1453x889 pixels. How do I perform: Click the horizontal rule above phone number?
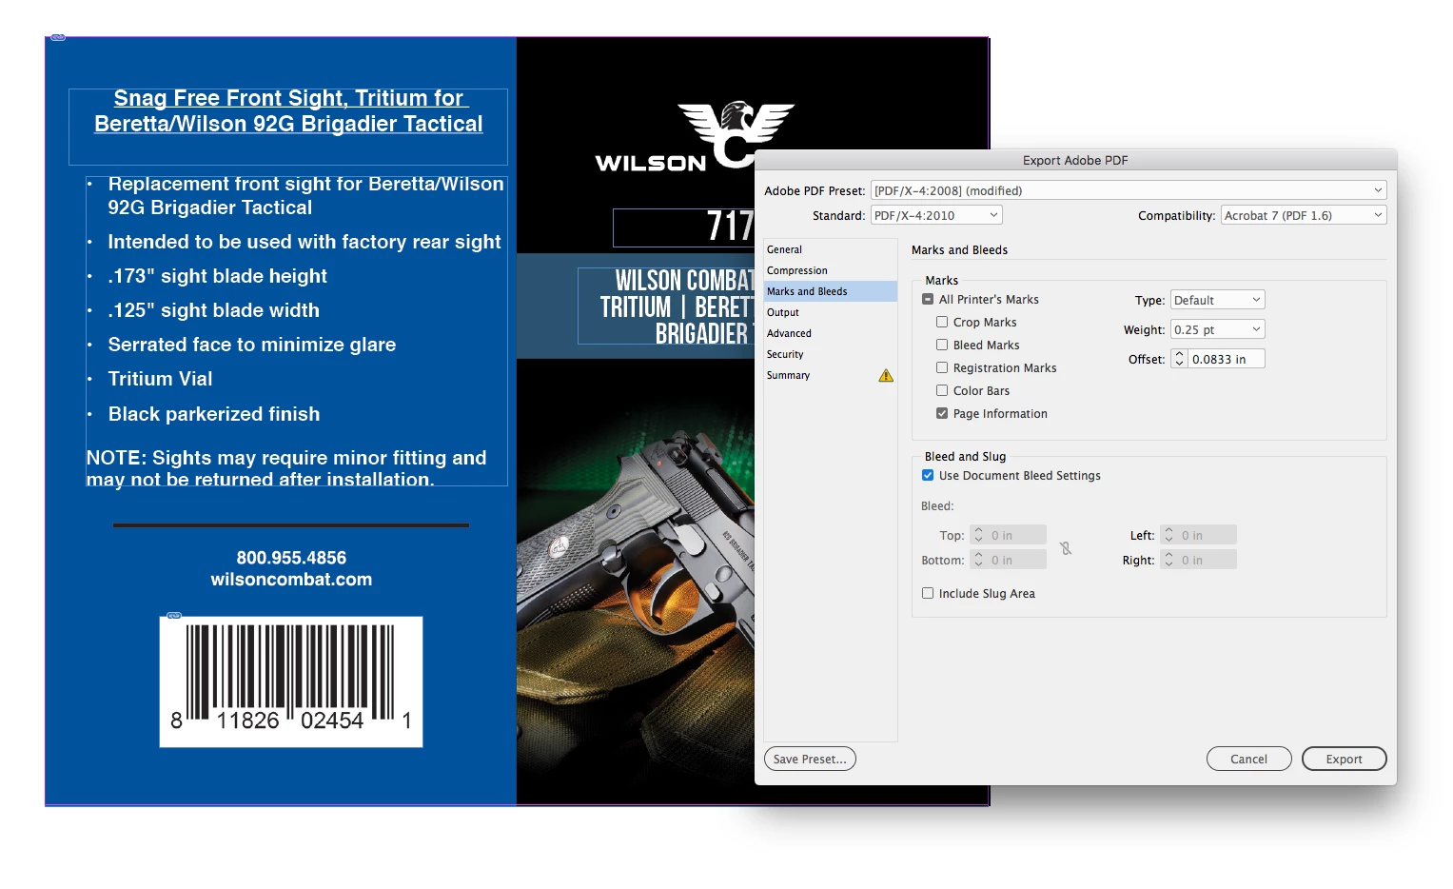click(x=291, y=524)
